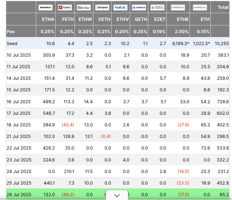Click the Fidelity logo
Viewport: 232px width, 200px height.
tap(66, 7)
